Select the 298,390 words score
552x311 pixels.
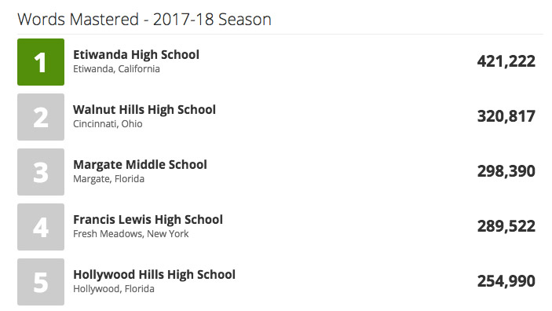(506, 171)
